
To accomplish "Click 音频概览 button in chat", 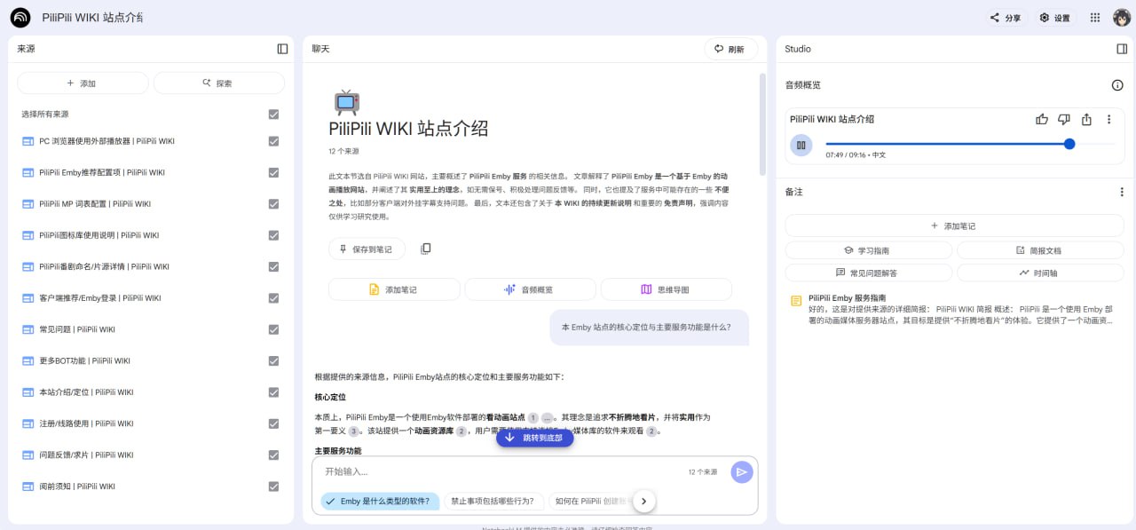I will click(530, 289).
